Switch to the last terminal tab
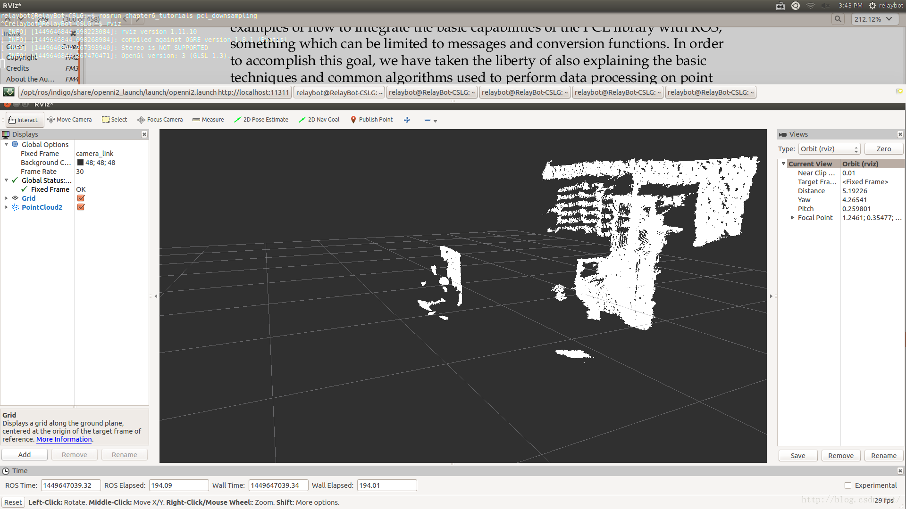Viewport: 906px width, 509px height. [711, 92]
